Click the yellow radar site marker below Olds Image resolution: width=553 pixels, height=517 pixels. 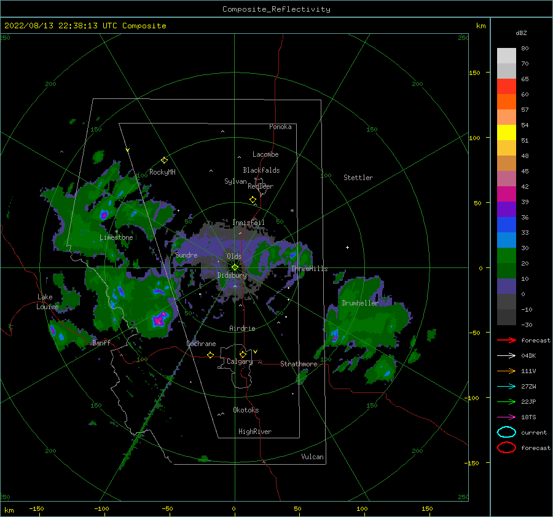(235, 267)
